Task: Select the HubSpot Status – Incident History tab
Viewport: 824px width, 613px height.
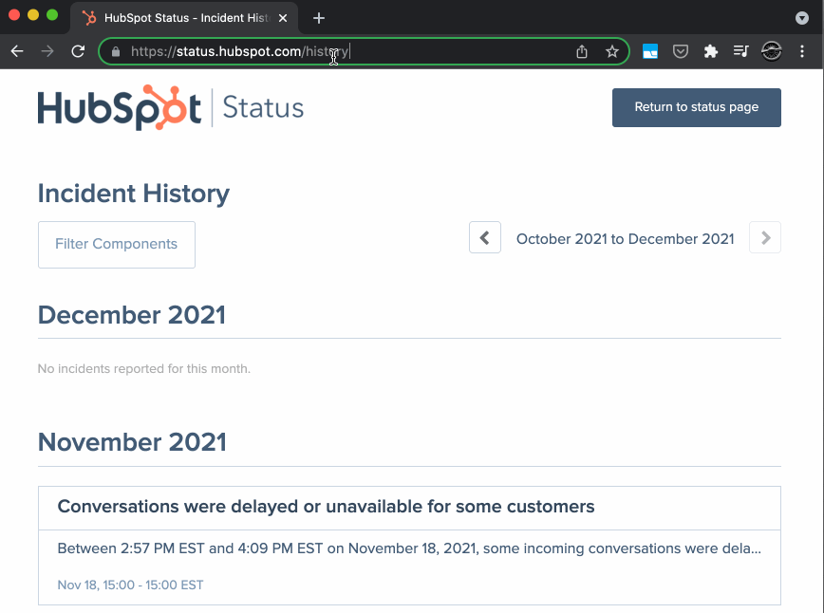Action: point(184,18)
